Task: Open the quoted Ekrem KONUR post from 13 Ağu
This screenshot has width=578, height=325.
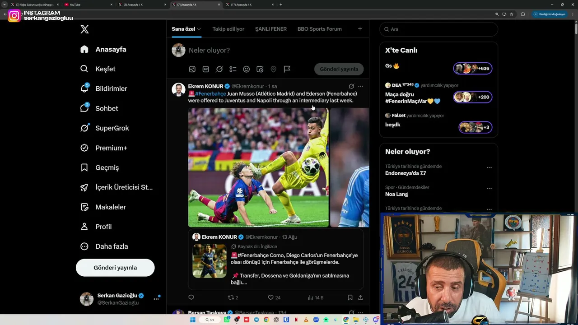Action: pos(276,259)
